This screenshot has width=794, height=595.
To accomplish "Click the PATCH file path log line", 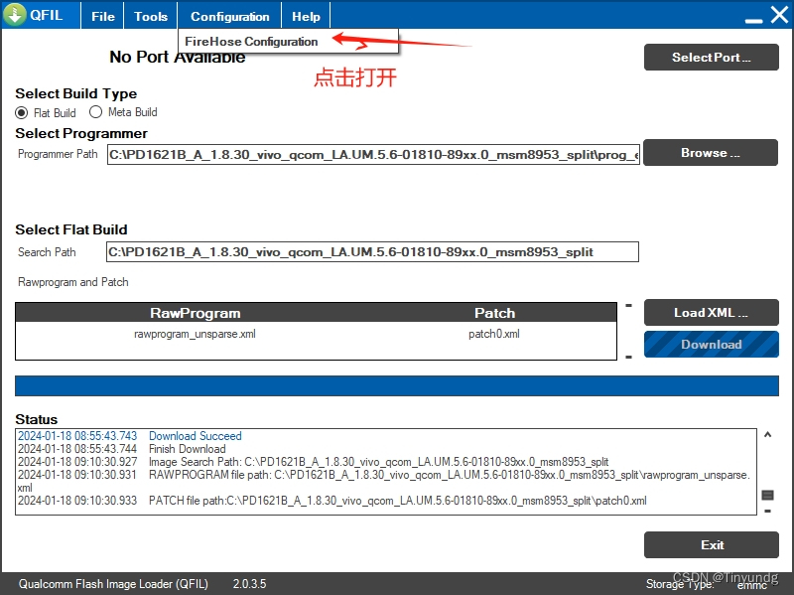I will click(398, 501).
